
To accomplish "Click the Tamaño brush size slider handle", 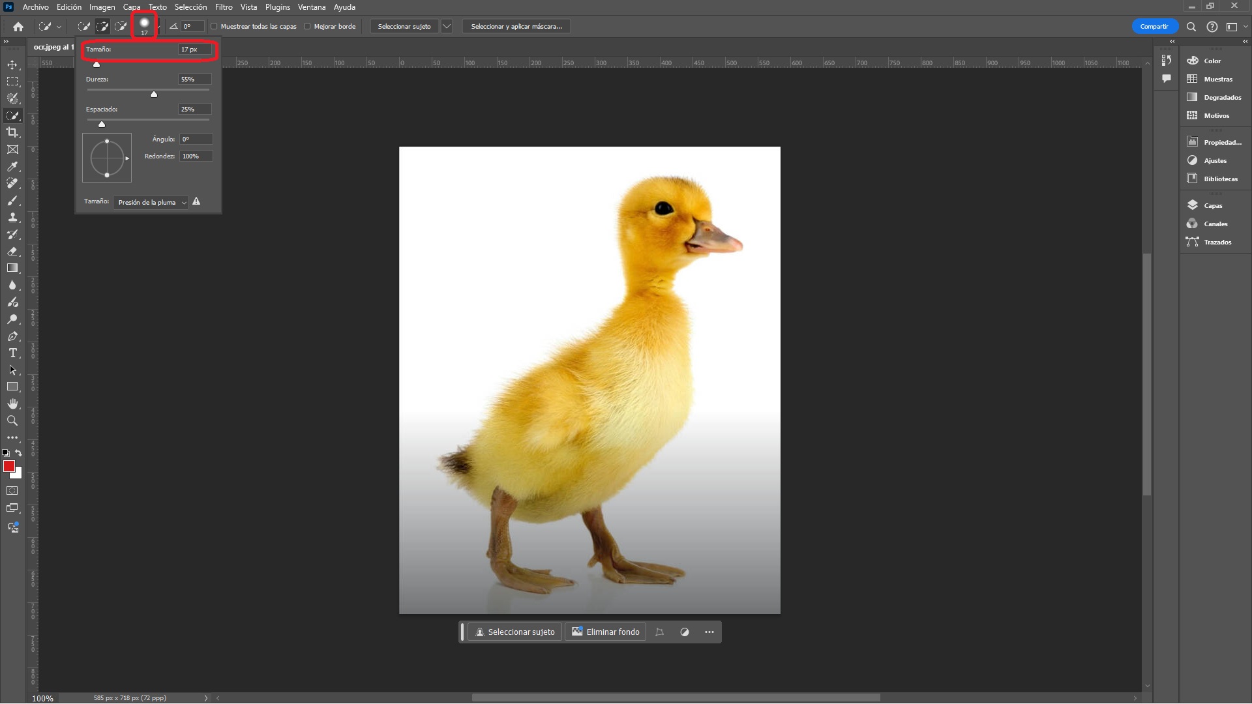I will [x=97, y=65].
